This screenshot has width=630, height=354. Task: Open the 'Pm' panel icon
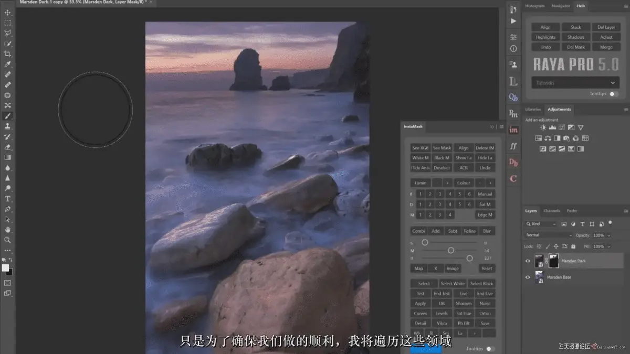pyautogui.click(x=513, y=114)
